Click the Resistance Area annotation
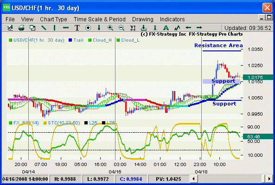The image size is (275, 185). point(218,45)
